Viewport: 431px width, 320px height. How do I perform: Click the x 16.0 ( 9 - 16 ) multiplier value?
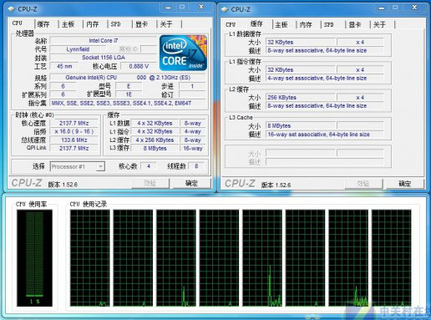point(74,131)
